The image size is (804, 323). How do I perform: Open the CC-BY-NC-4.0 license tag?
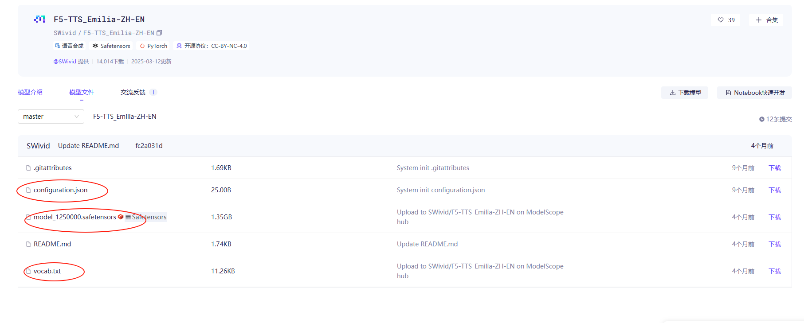click(x=212, y=46)
